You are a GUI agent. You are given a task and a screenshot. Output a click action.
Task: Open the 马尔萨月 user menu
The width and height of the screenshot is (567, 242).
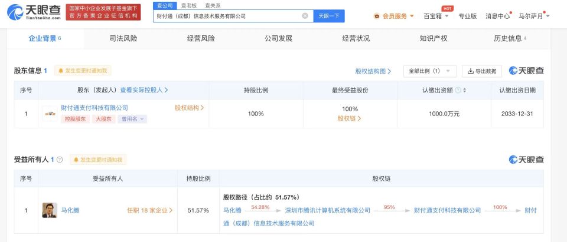[x=534, y=16]
